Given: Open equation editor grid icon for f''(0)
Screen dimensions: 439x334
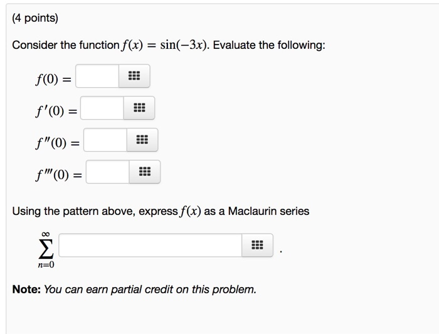Looking at the screenshot, I should pos(142,140).
